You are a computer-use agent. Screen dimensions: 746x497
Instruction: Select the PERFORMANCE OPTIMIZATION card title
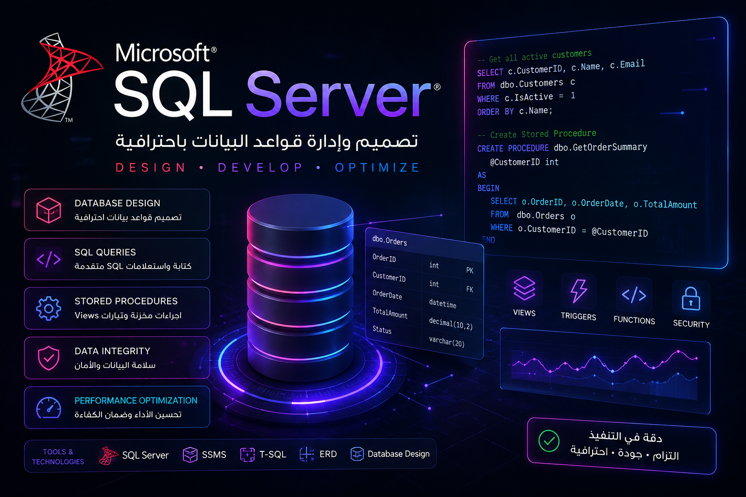tap(136, 400)
